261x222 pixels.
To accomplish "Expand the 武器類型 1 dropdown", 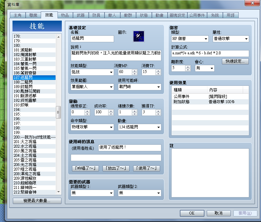I will click(92, 193).
